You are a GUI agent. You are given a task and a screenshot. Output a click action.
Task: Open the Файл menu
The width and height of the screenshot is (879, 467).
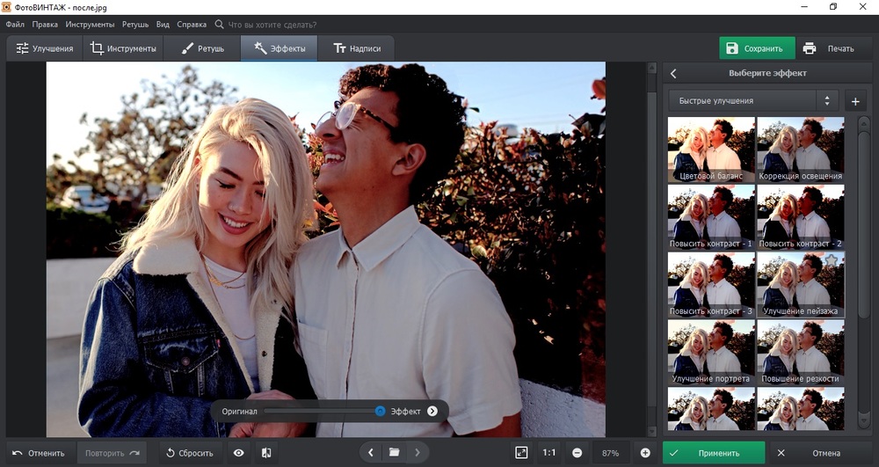coord(15,25)
